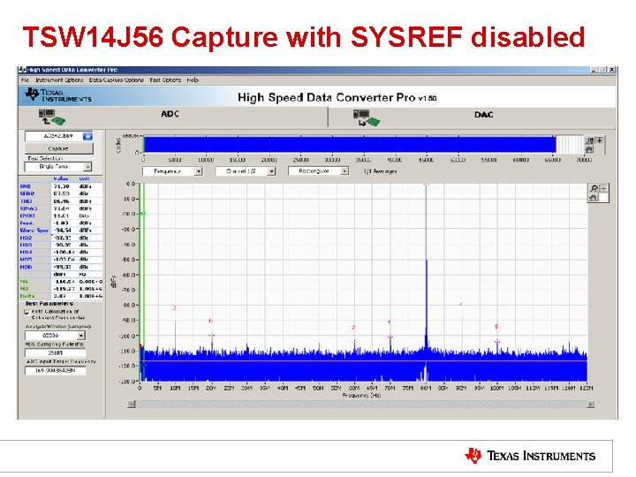Click the left arrow of the horizontal scrollbar

pos(131,405)
